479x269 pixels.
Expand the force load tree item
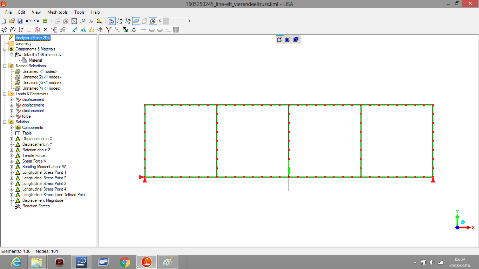[11, 116]
